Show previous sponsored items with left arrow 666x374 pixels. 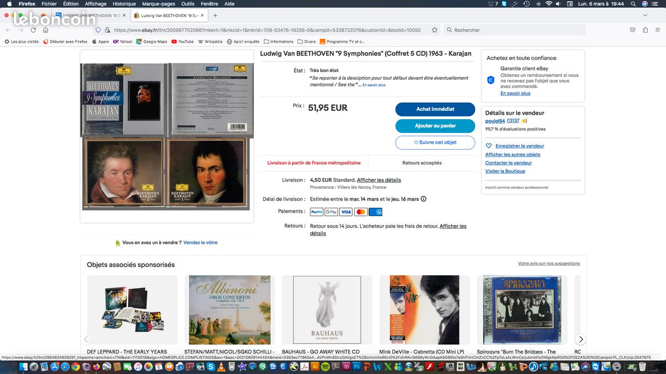86,340
